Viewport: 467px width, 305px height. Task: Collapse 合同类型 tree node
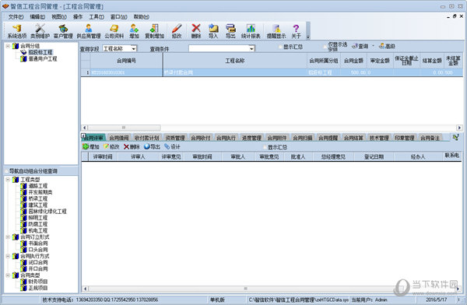point(8,275)
